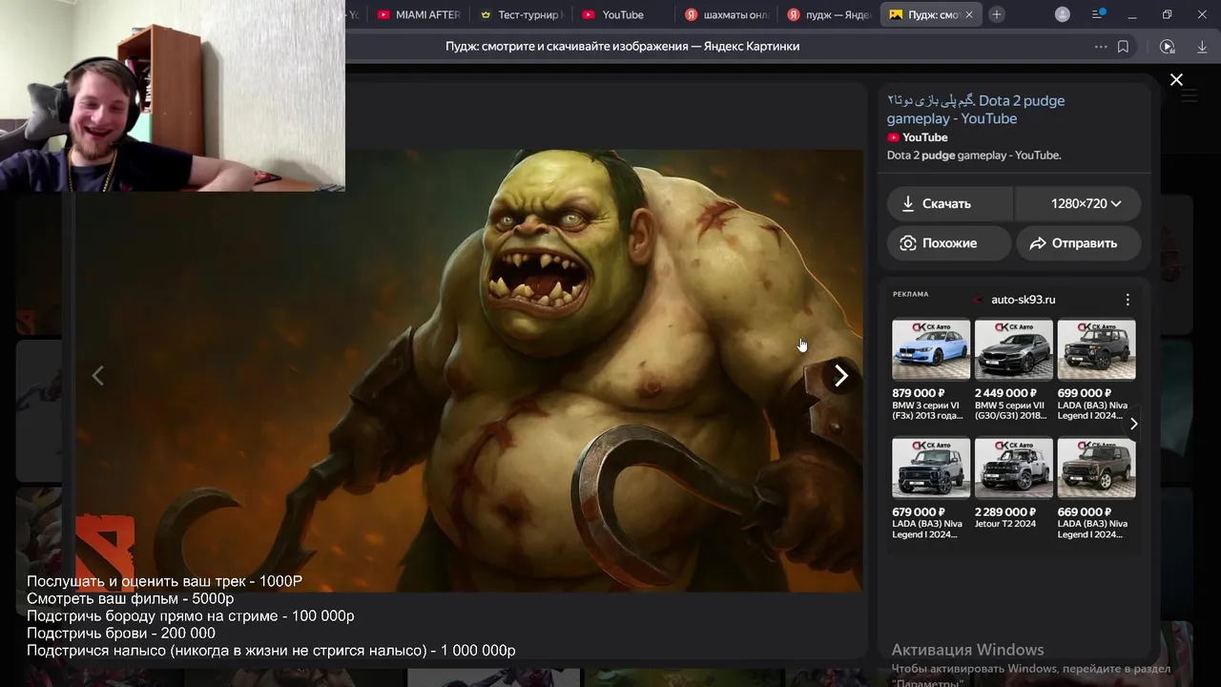Open the ad options three-dot menu

pyautogui.click(x=1128, y=300)
